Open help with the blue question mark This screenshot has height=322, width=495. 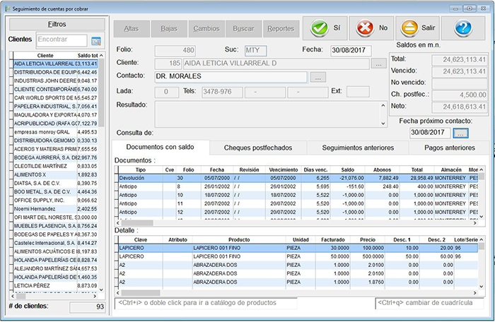click(463, 28)
